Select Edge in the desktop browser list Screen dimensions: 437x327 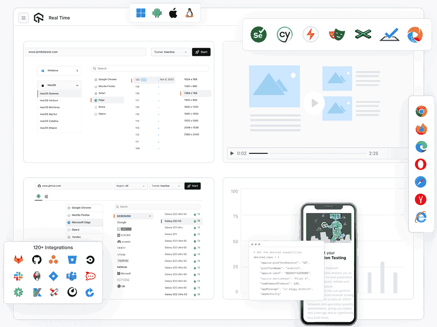[107, 100]
